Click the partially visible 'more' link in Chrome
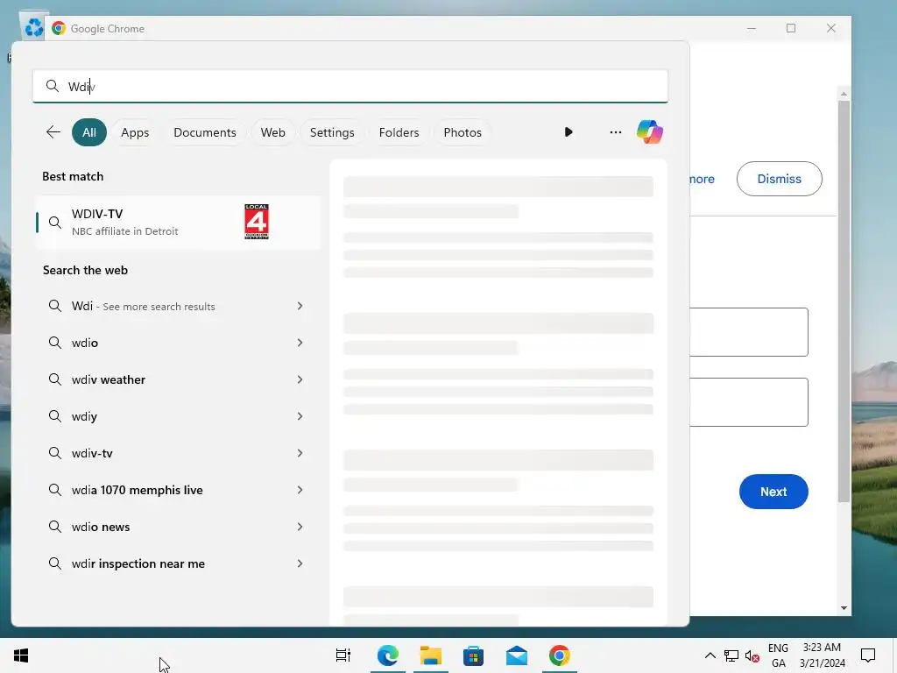The width and height of the screenshot is (897, 673). click(702, 179)
